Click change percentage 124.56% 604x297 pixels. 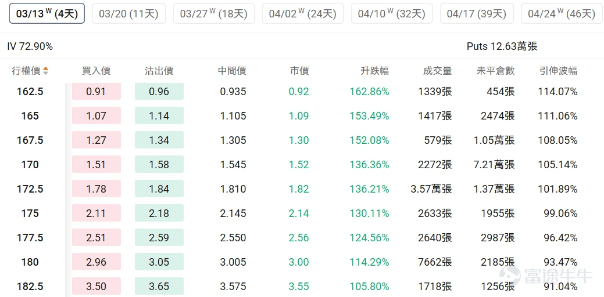pyautogui.click(x=369, y=237)
